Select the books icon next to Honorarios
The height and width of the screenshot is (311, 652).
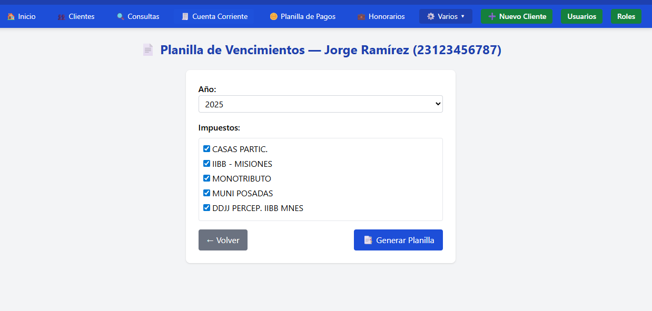click(361, 16)
